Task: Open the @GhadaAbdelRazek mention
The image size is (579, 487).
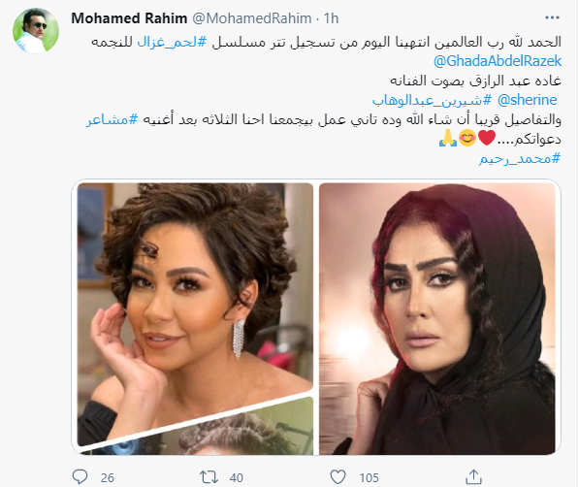Action: pyautogui.click(x=498, y=61)
